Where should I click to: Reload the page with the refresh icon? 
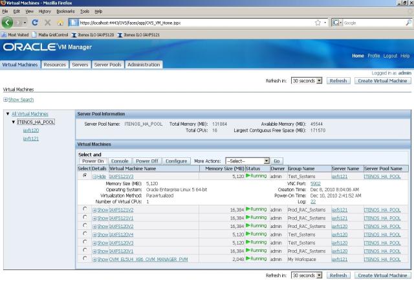[35, 23]
